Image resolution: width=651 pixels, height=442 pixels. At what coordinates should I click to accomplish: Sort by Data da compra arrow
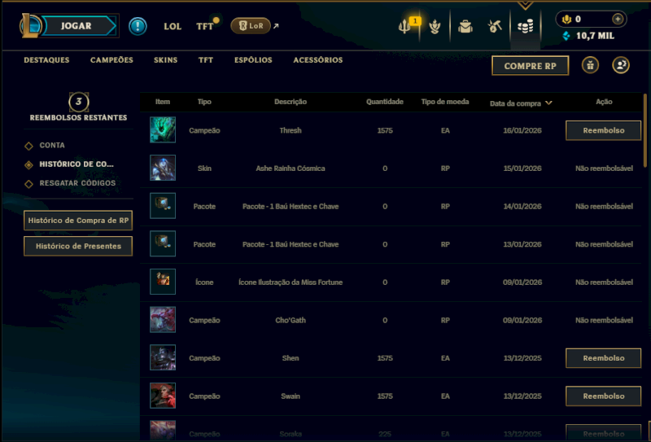(548, 103)
